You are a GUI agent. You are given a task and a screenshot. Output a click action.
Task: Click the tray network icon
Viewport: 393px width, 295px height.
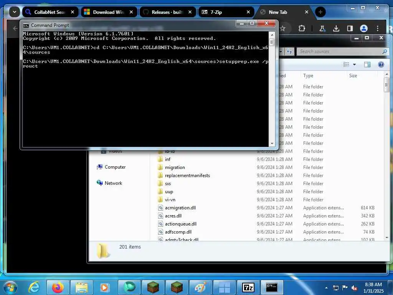point(335,287)
